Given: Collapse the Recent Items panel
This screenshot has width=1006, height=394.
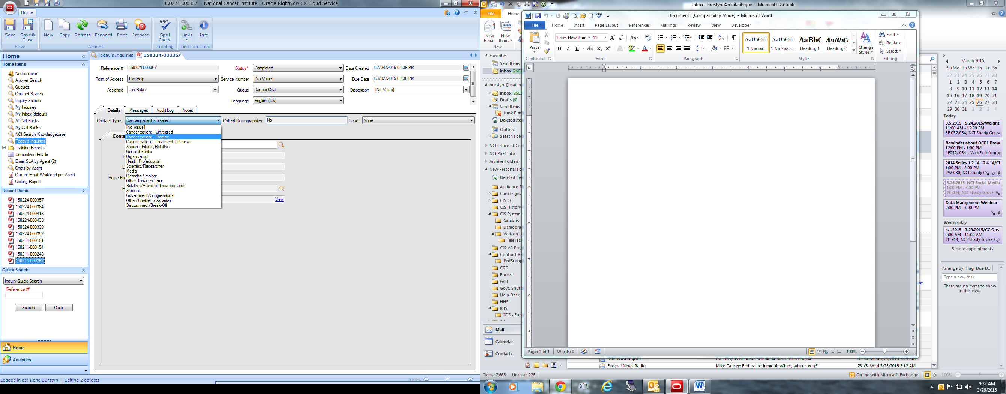Looking at the screenshot, I should coord(83,191).
